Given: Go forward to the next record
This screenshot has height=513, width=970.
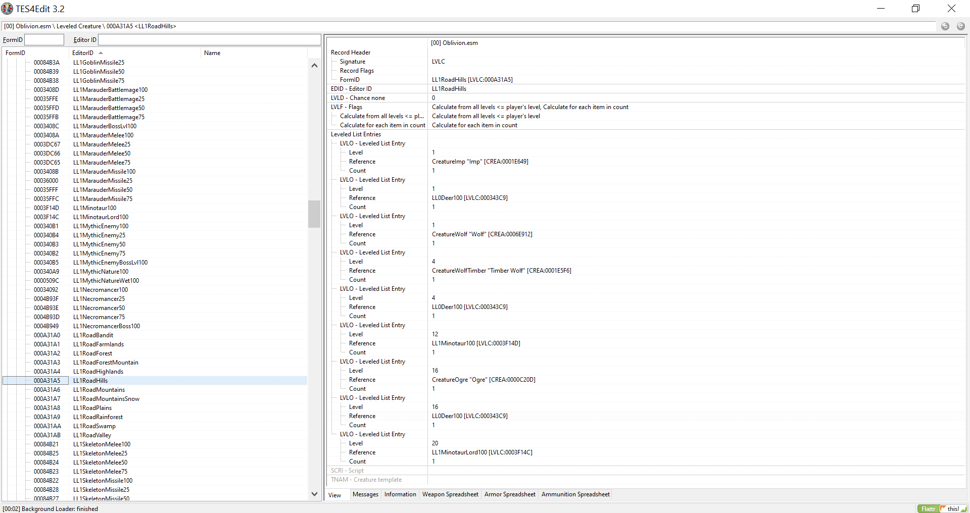Looking at the screenshot, I should pyautogui.click(x=960, y=26).
